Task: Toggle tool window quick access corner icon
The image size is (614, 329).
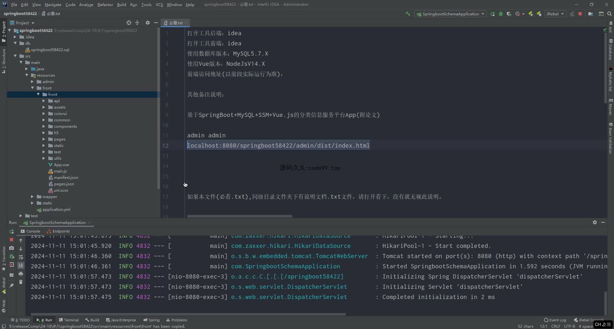Action: pyautogui.click(x=4, y=326)
